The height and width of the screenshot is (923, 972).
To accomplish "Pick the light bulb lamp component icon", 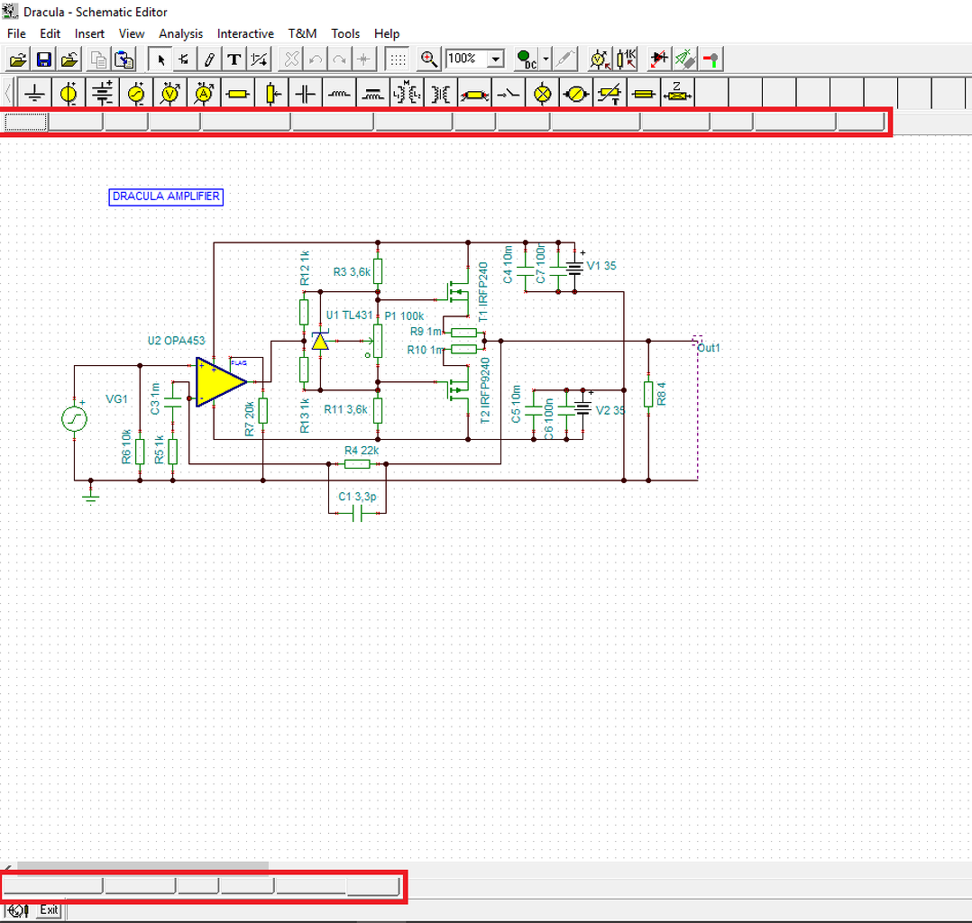I will [x=543, y=94].
